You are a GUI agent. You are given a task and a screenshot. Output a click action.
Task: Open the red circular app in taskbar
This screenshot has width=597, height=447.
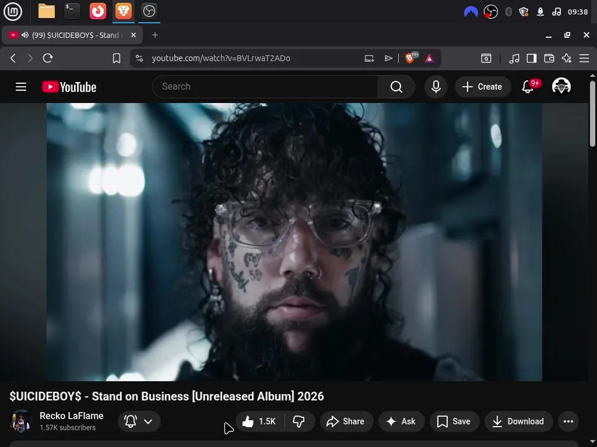(x=98, y=11)
